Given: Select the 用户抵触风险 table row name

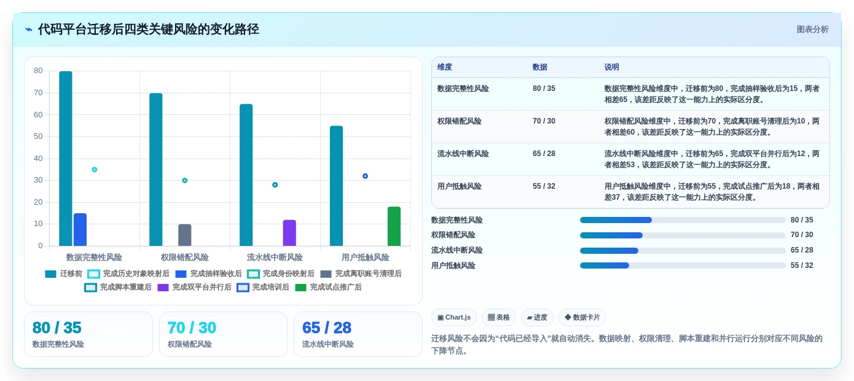Looking at the screenshot, I should coord(460,186).
